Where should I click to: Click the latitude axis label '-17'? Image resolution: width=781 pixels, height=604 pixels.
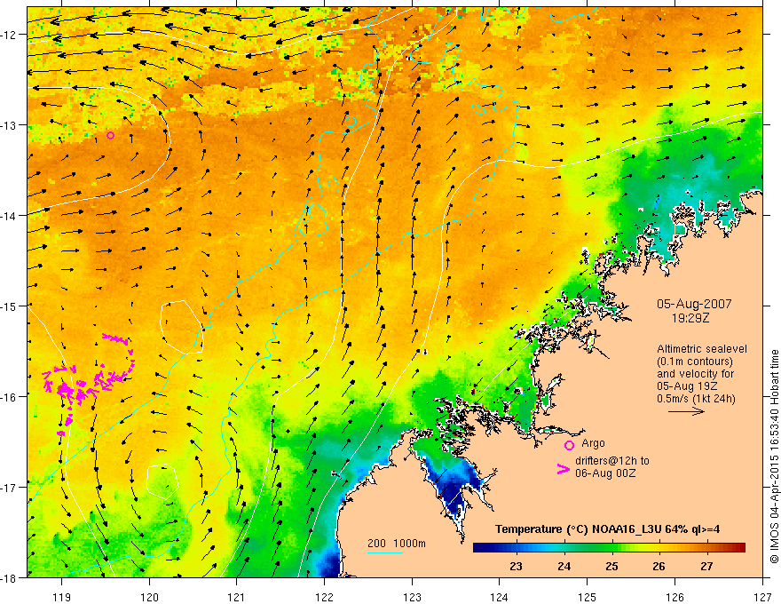(x=9, y=488)
